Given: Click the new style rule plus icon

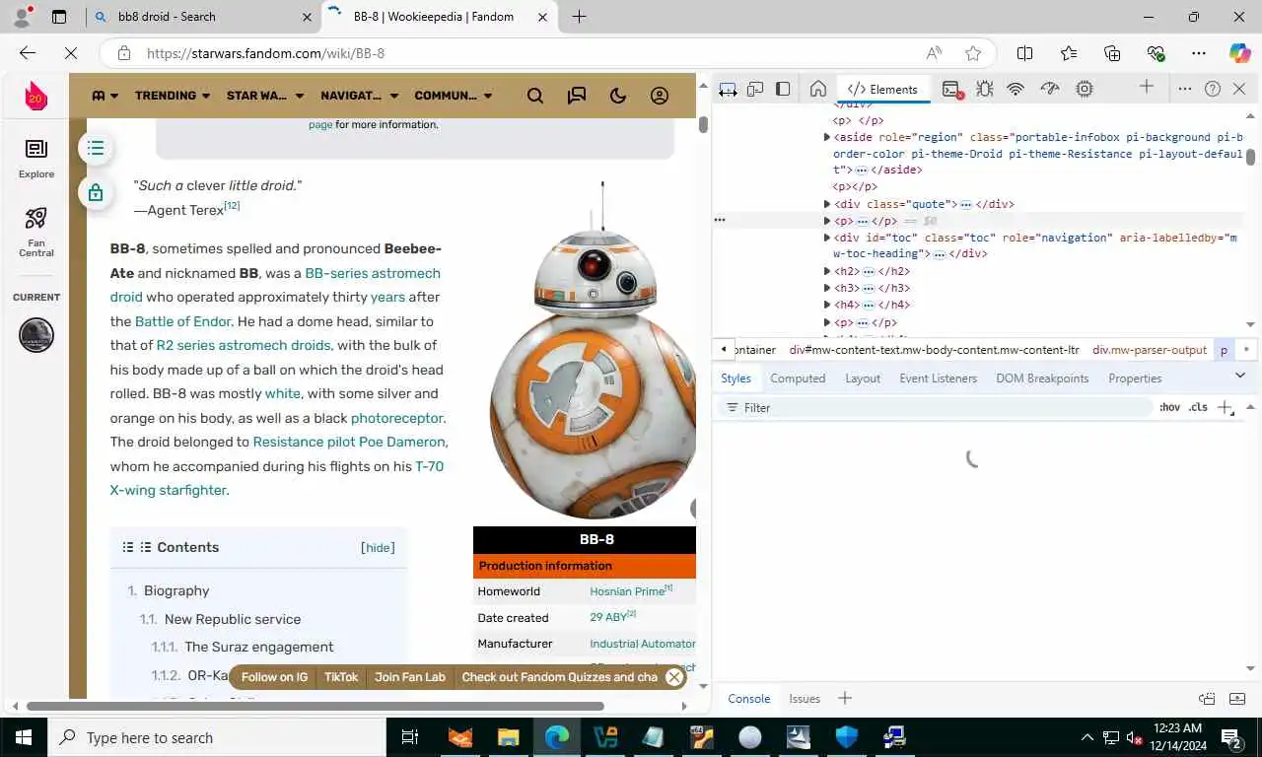Looking at the screenshot, I should (x=1225, y=407).
